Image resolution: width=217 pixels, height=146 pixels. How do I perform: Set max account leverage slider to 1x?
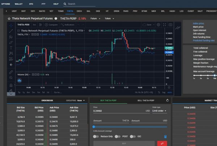(194, 75)
